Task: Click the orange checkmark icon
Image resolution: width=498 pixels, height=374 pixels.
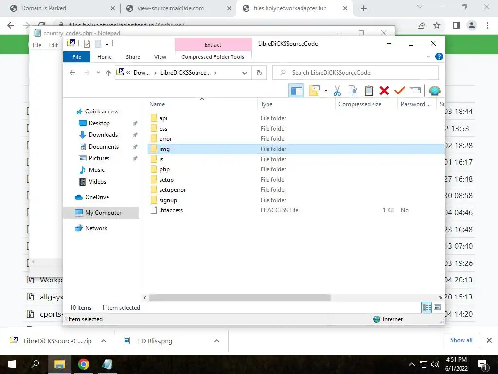Action: click(400, 91)
